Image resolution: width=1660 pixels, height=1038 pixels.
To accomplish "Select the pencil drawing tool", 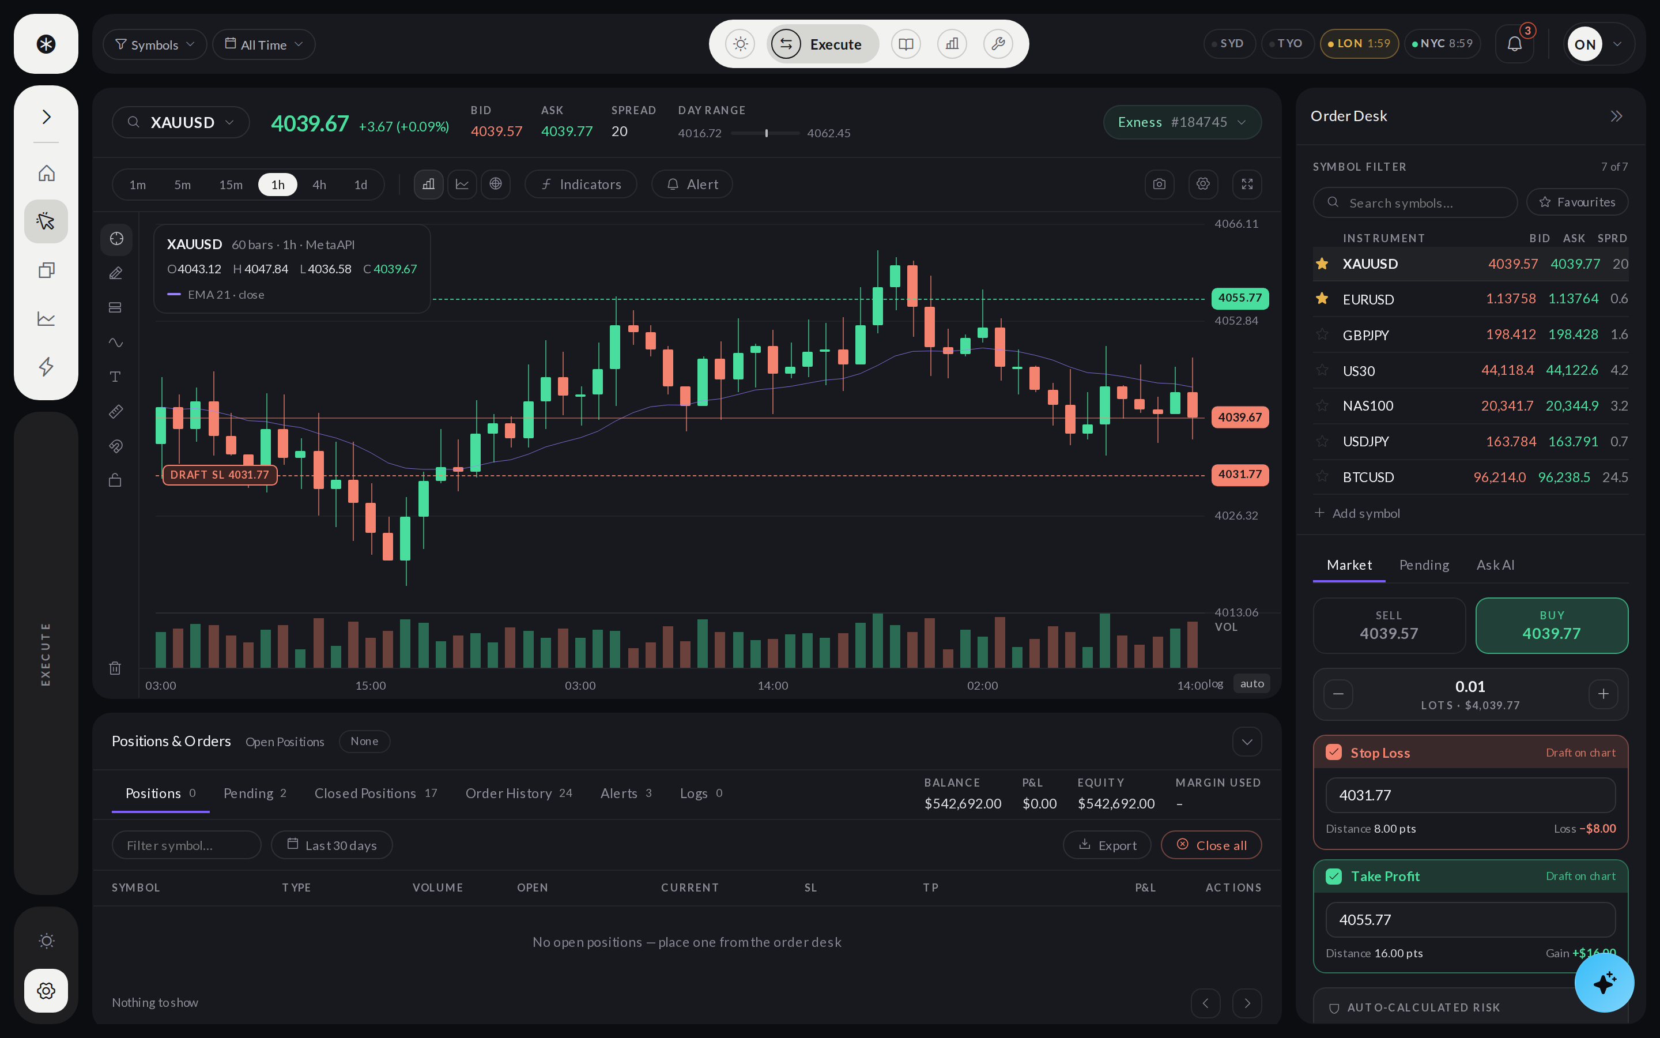I will (x=116, y=273).
